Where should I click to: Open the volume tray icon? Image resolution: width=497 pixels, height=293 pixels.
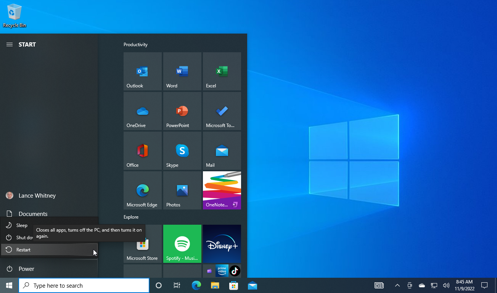tap(446, 285)
